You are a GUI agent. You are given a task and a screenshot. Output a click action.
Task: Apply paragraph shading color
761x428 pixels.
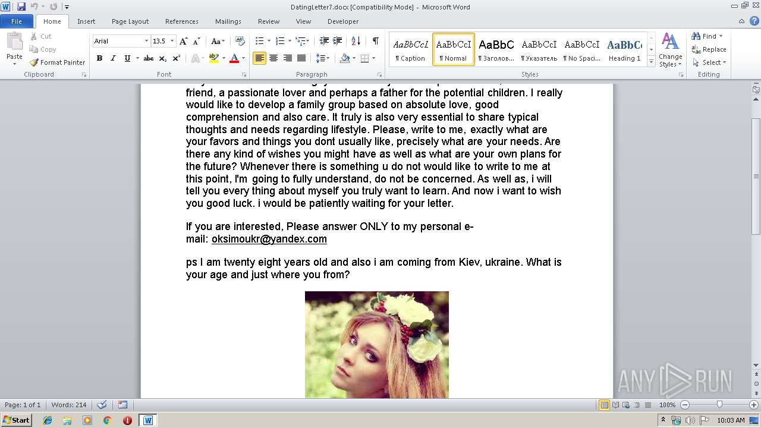coord(345,58)
